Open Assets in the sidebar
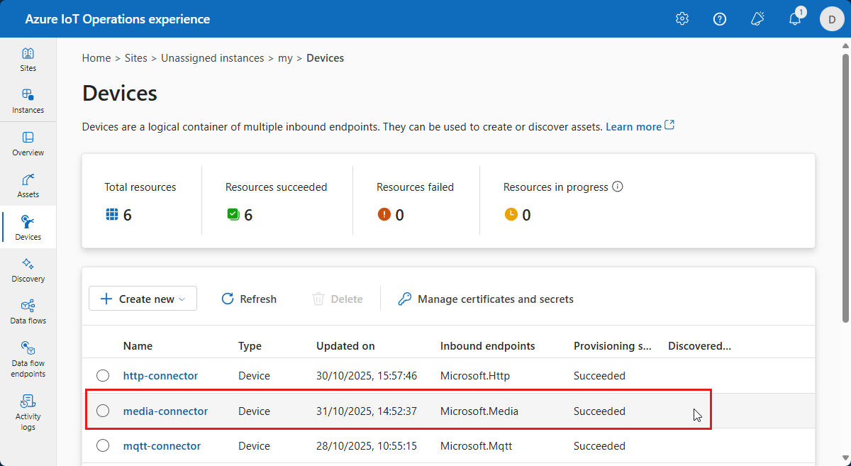Viewport: 851px width, 466px height. (28, 186)
